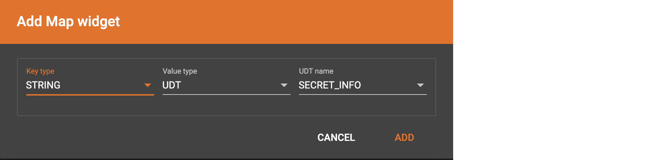Click empty space inside the bordered form box
Image resolution: width=652 pixels, height=160 pixels.
pyautogui.click(x=226, y=106)
